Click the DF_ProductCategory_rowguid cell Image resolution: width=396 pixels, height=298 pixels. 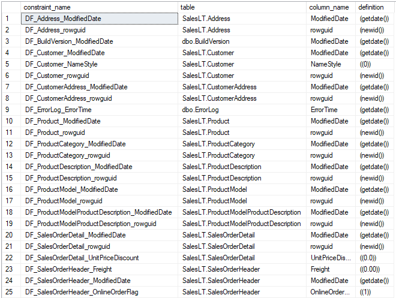coord(67,155)
